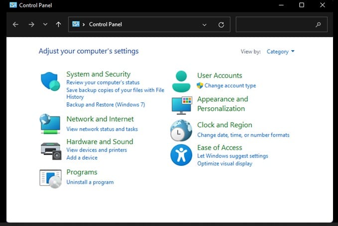Click the Network and Internet globe monitor icon
This screenshot has width=338, height=226.
pos(50,124)
